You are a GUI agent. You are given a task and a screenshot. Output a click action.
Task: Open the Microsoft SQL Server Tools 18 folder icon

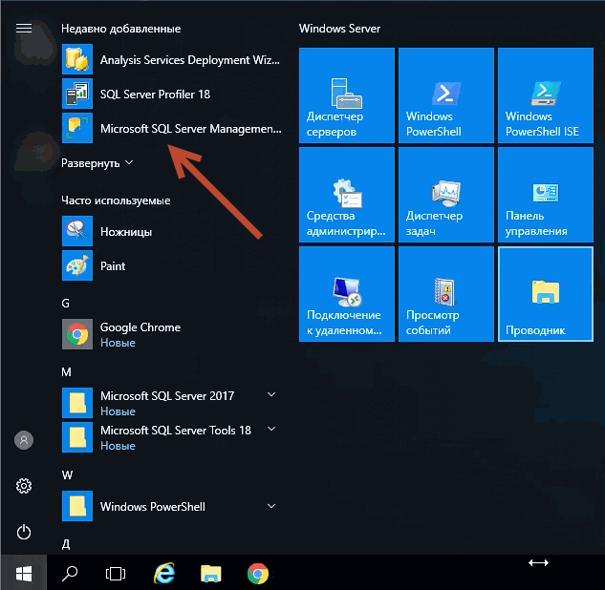[x=77, y=437]
